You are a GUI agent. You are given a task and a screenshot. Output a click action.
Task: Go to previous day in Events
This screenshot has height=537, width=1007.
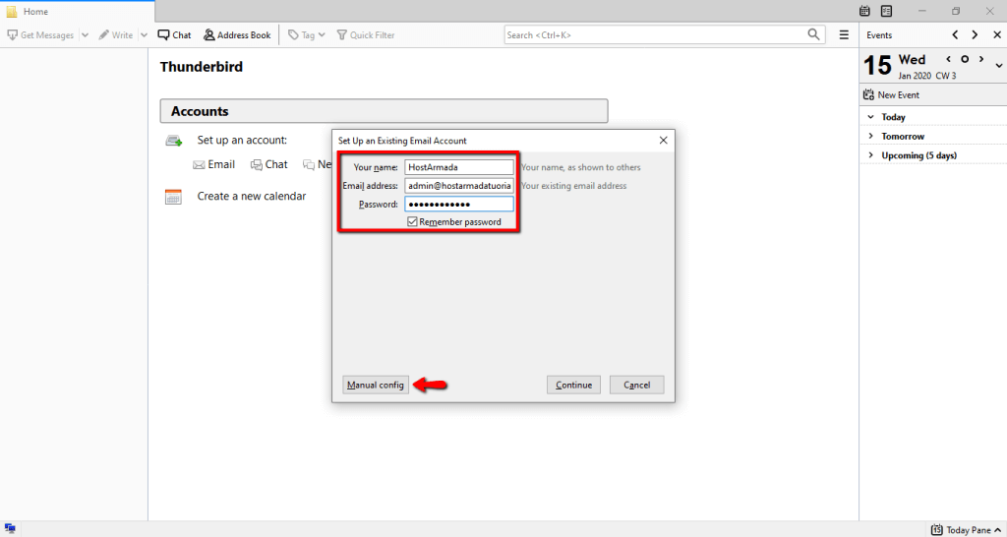coord(955,35)
